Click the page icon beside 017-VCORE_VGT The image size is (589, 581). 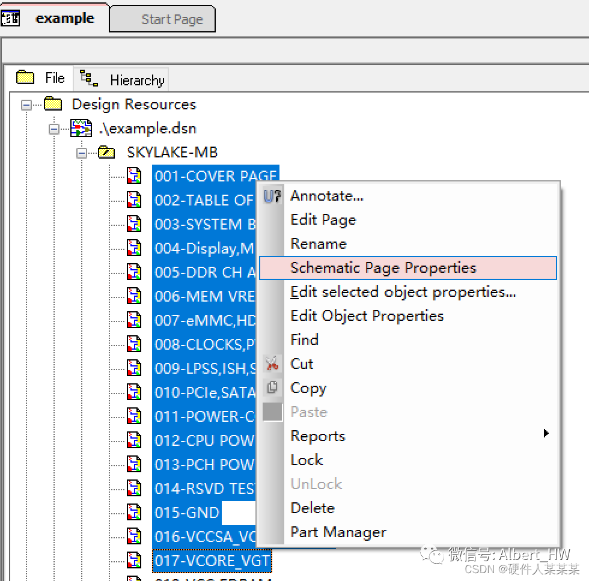pos(134,561)
